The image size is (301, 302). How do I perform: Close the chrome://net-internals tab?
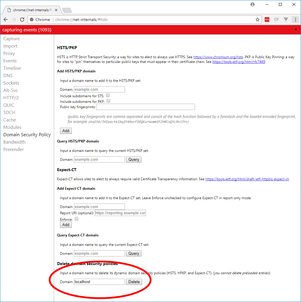click(x=56, y=10)
